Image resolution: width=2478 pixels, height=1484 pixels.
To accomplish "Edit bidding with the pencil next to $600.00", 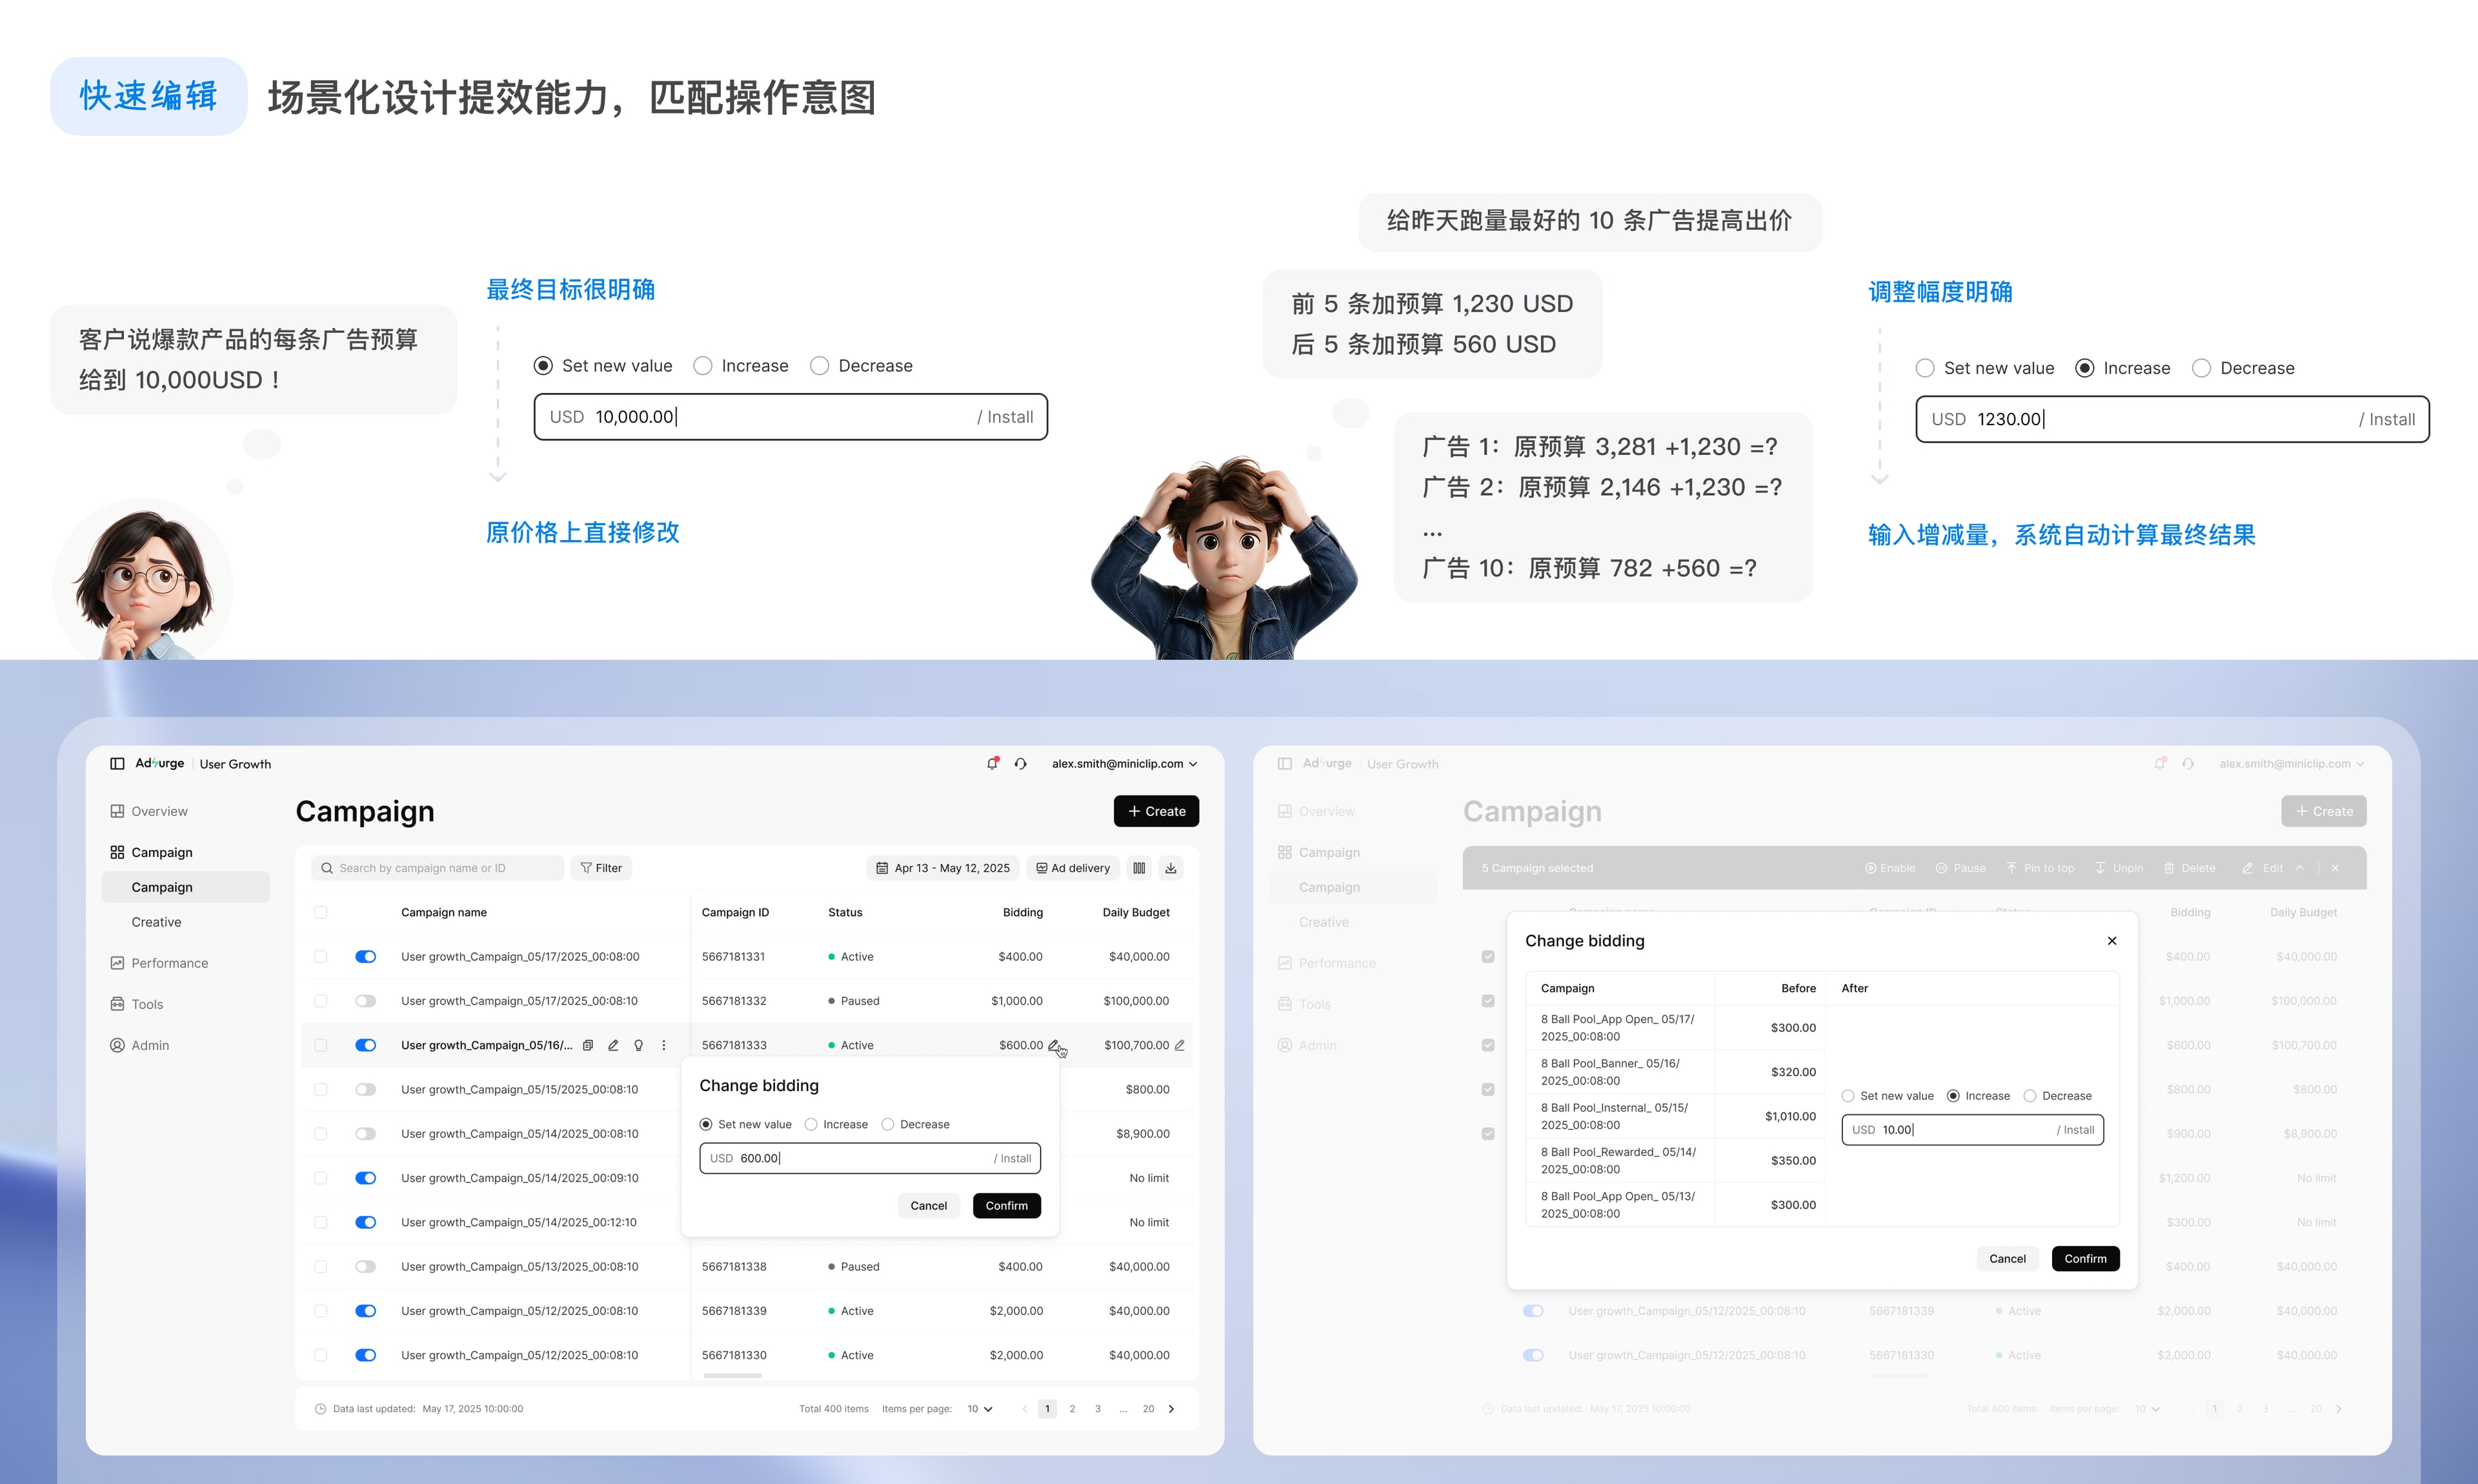I will pyautogui.click(x=1053, y=1045).
